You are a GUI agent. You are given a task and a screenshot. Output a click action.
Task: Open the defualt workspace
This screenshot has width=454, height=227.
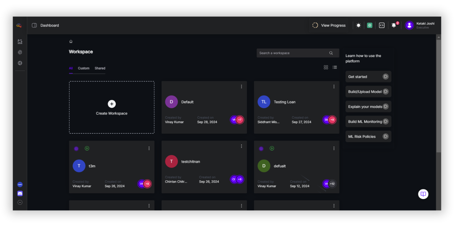(x=297, y=167)
